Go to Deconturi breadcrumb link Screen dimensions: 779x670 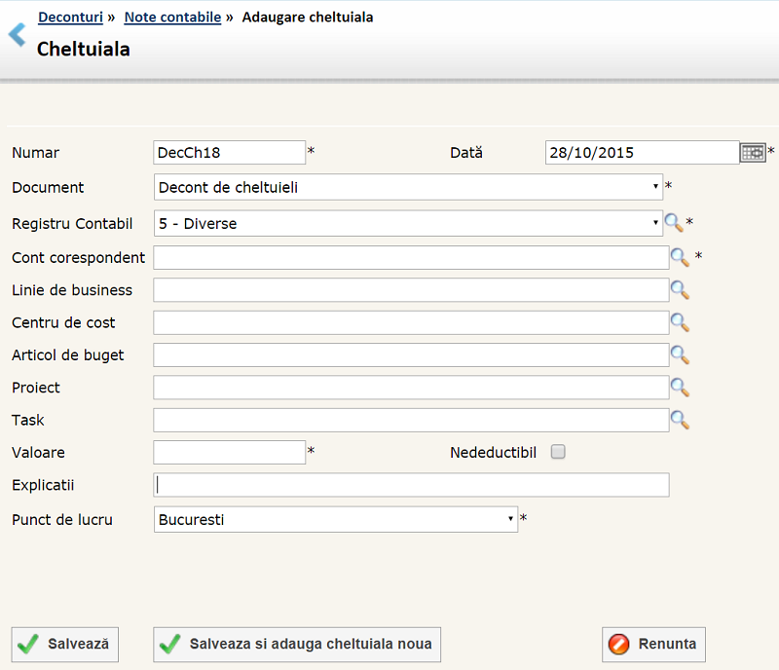(70, 17)
